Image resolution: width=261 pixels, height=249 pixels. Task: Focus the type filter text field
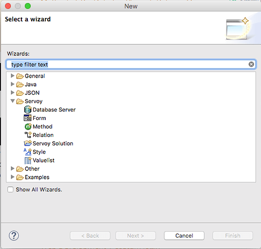(131, 64)
